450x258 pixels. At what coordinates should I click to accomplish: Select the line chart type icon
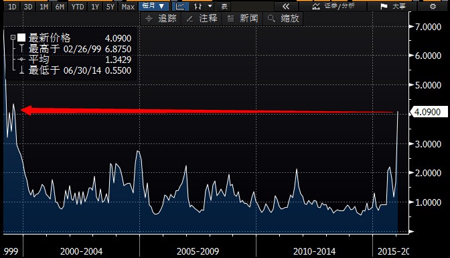[180, 6]
